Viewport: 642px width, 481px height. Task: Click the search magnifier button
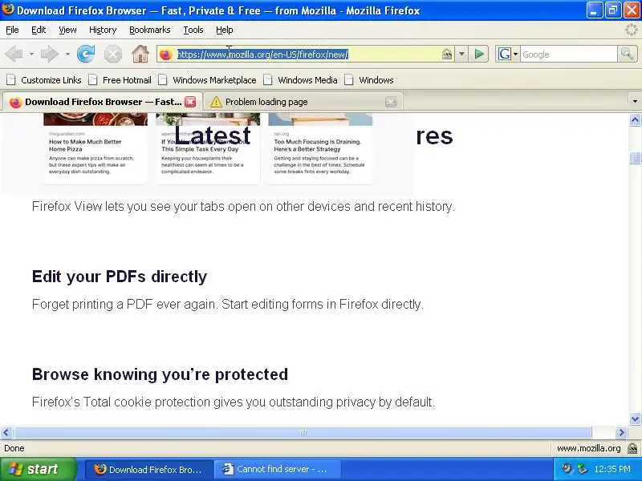[627, 54]
